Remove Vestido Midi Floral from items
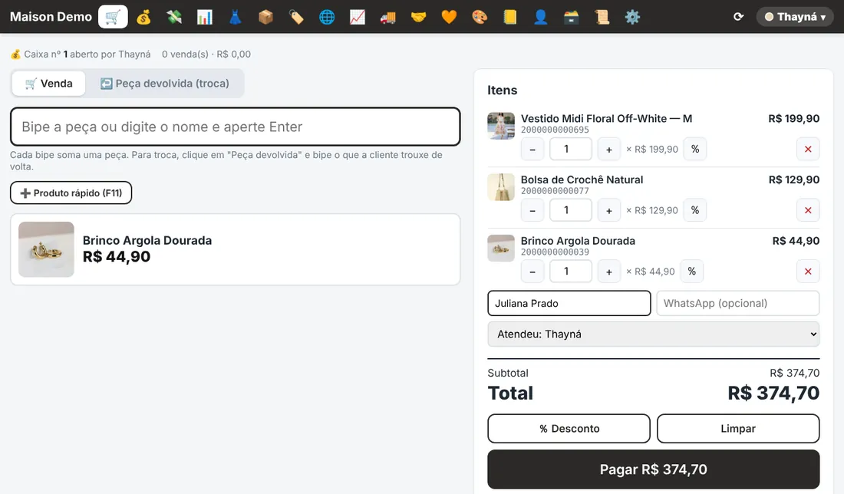This screenshot has height=494, width=844. [808, 149]
